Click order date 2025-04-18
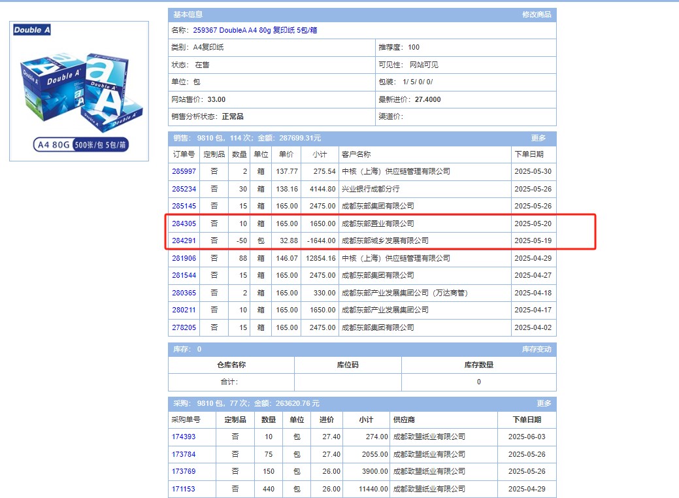 (533, 293)
